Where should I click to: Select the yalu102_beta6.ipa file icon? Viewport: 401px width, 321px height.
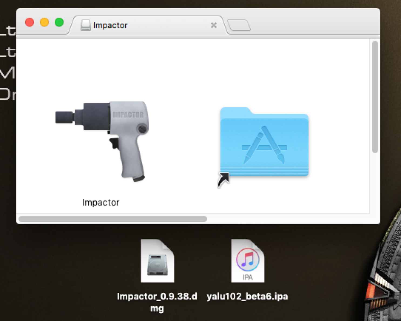click(248, 261)
